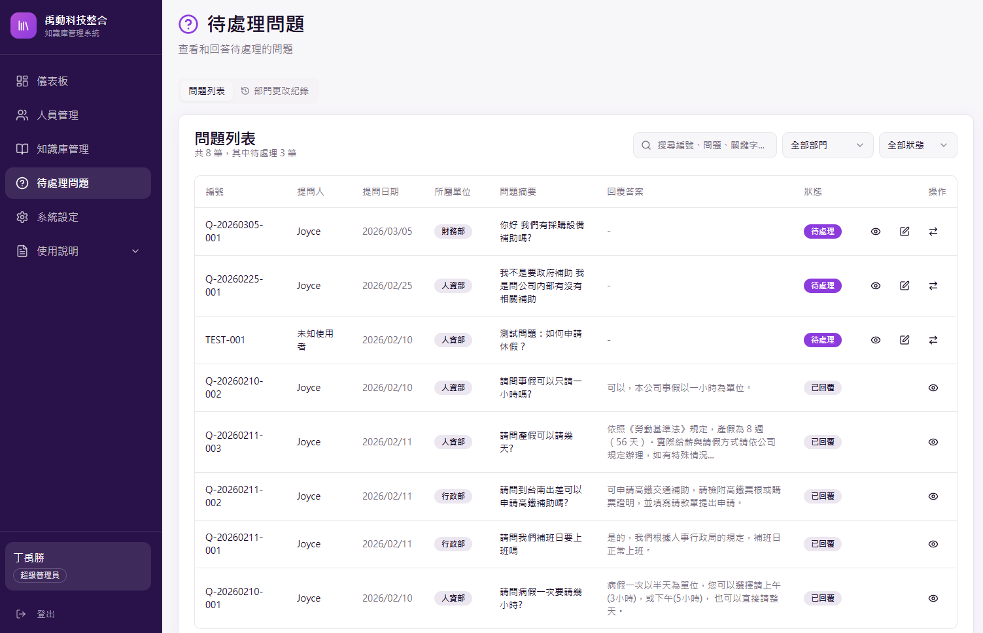Screen dimensions: 983x633
Task: Click the 編號 column header
Action: (215, 192)
